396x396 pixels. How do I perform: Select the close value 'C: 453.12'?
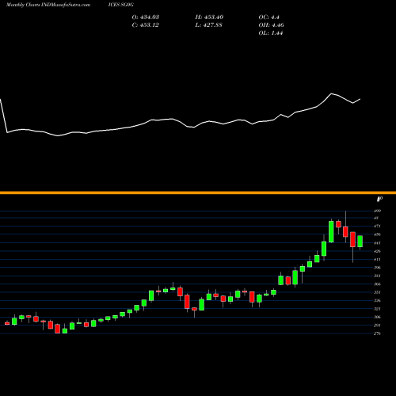[x=146, y=25]
